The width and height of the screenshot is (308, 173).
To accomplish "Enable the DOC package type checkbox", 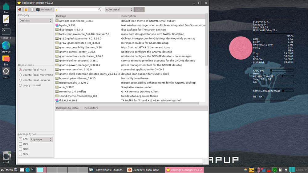I will pyautogui.click(x=20, y=149).
